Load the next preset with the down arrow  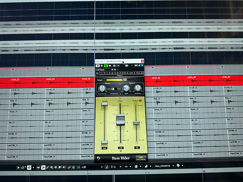tap(115, 70)
